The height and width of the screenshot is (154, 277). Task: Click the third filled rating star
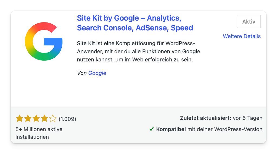pos(36,119)
